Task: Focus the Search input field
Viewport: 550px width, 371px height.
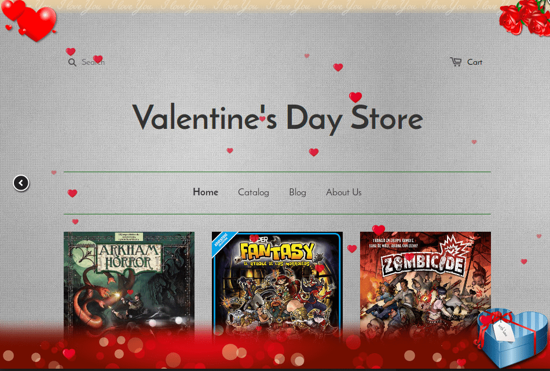Action: point(93,62)
